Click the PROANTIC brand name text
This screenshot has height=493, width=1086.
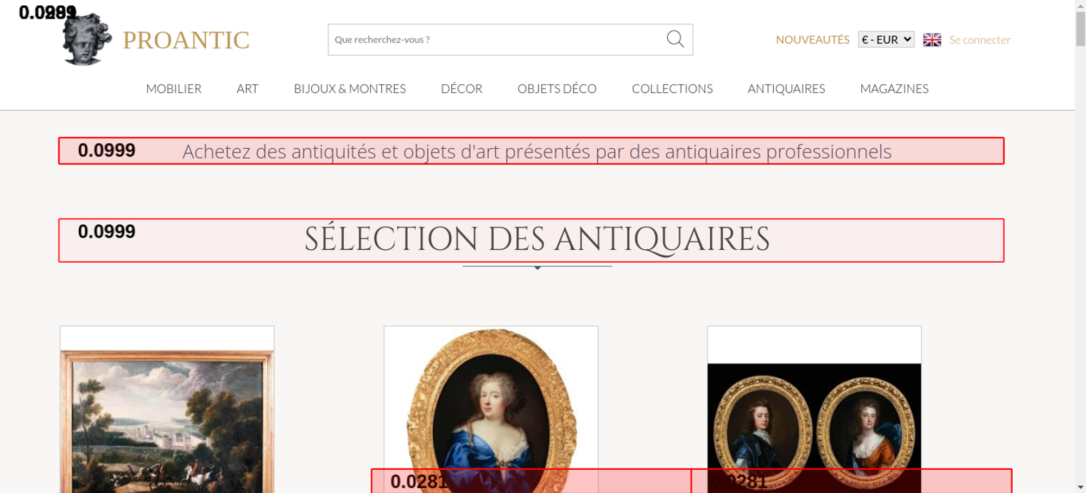186,40
